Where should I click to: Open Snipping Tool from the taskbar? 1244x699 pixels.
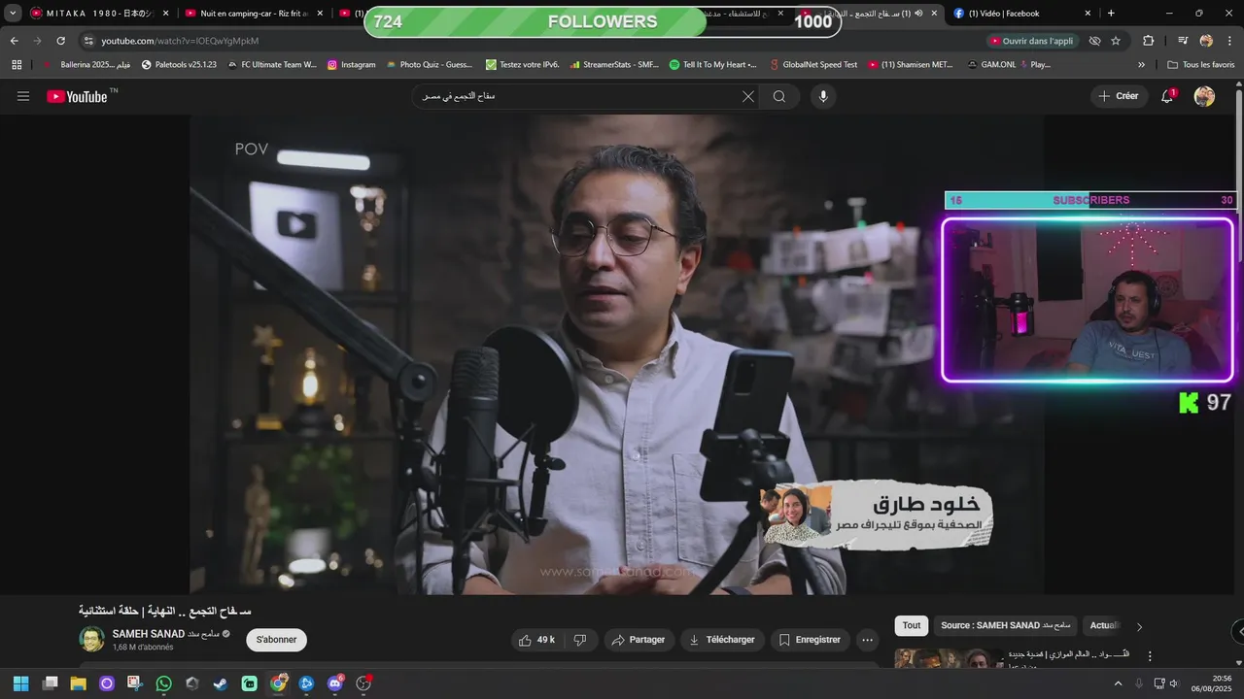pos(135,683)
